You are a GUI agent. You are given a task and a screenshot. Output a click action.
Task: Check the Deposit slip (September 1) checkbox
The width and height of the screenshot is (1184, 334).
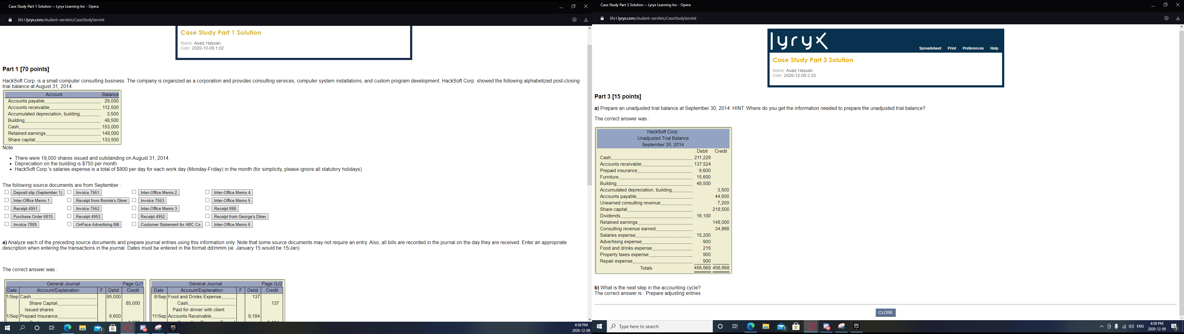[x=6, y=192]
